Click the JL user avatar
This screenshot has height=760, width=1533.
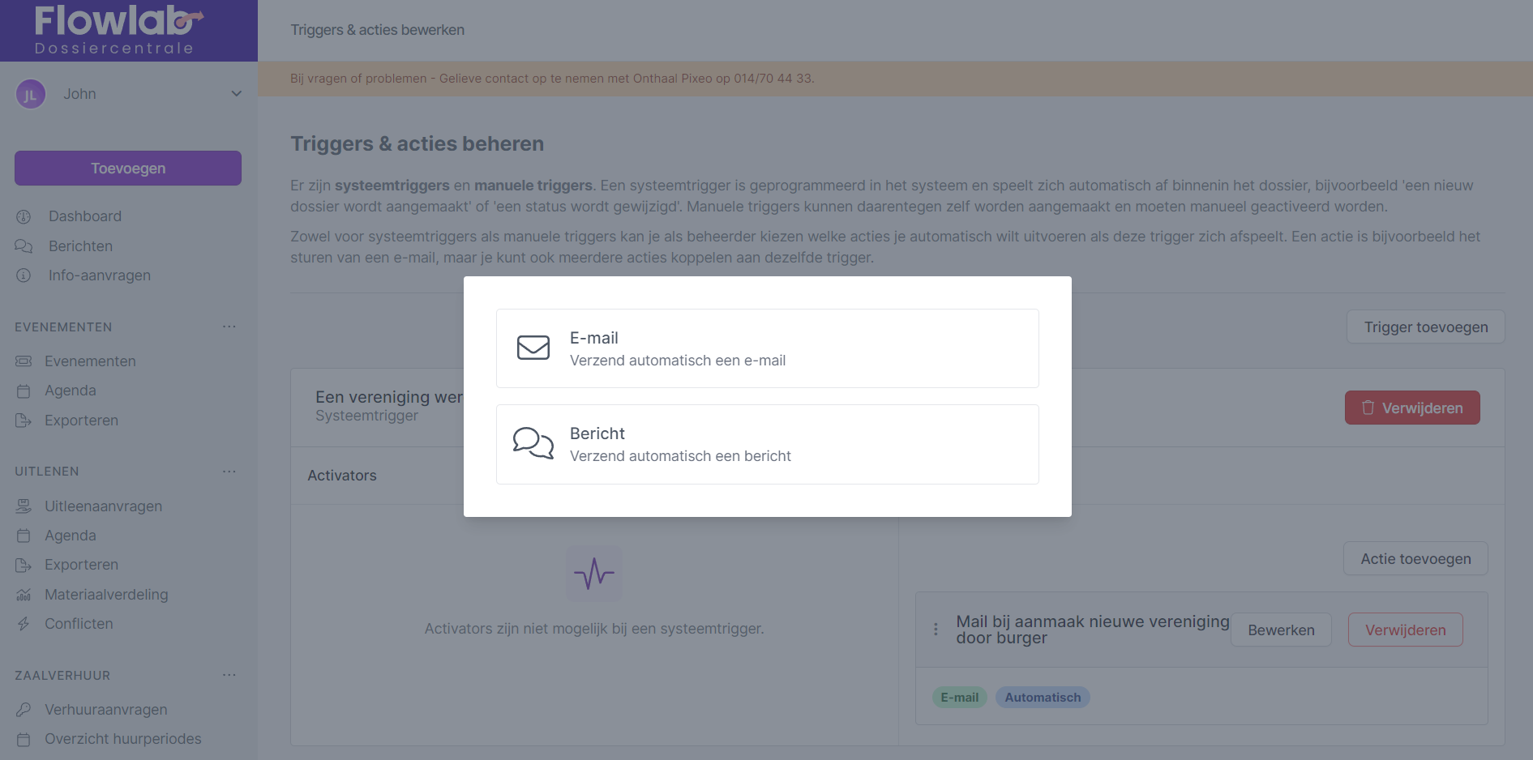pos(31,94)
